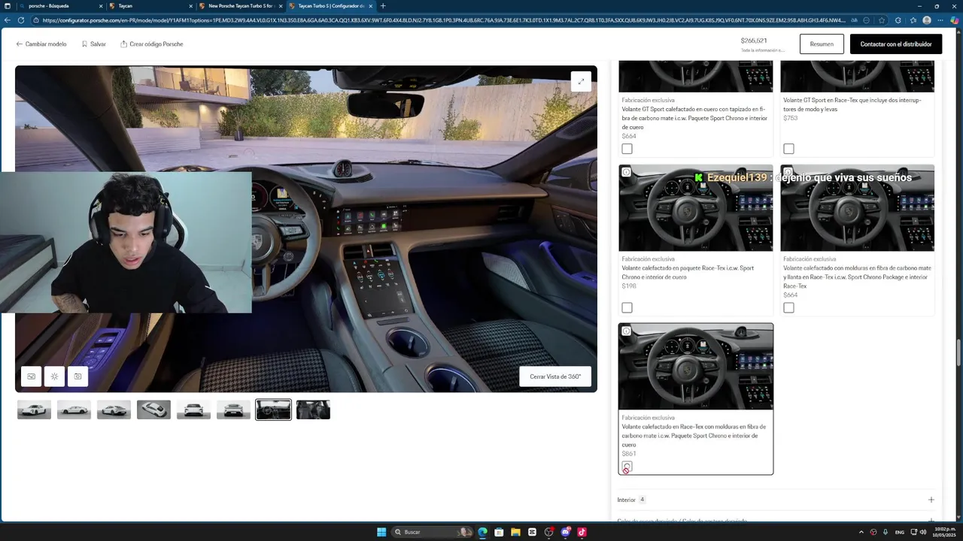Click the camera screenshot icon below the view

[77, 376]
